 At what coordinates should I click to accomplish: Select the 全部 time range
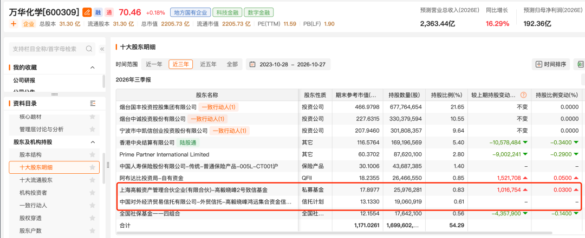point(232,64)
